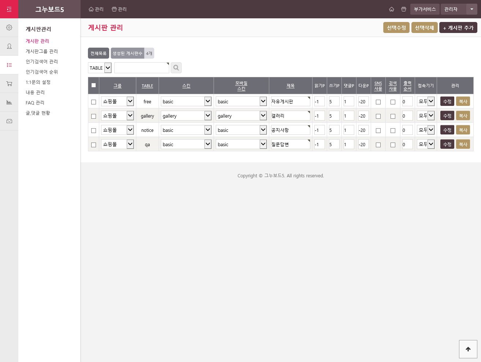This screenshot has height=362, width=481.
Task: Expand the 관리자 dropdown arrow in the top bar
Action: pos(471,9)
